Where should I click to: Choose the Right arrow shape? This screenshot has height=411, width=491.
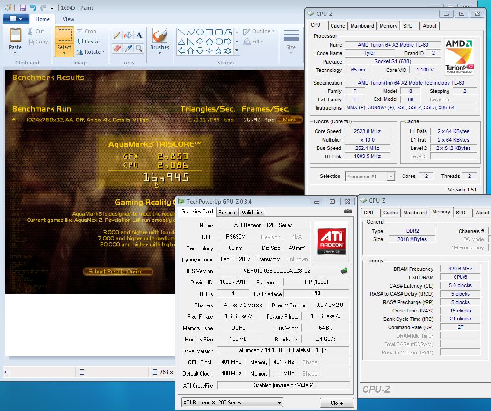pos(228,42)
